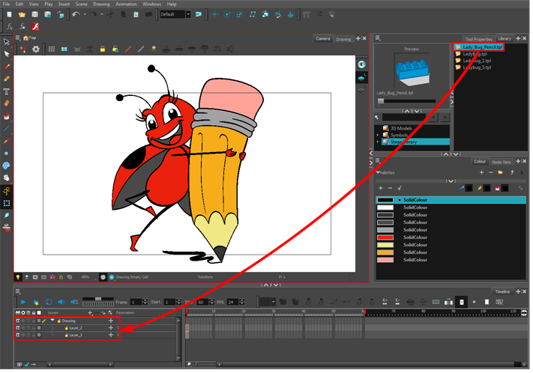
Task: Select the Hand grabber tool
Action: (x=7, y=178)
